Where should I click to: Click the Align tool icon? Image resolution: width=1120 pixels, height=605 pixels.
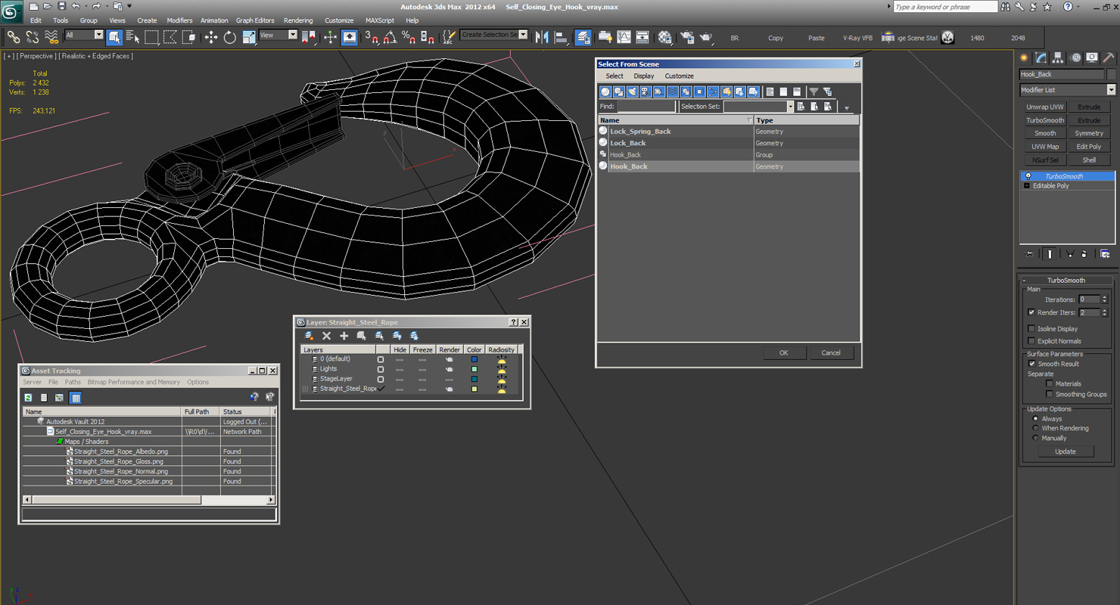pos(561,37)
